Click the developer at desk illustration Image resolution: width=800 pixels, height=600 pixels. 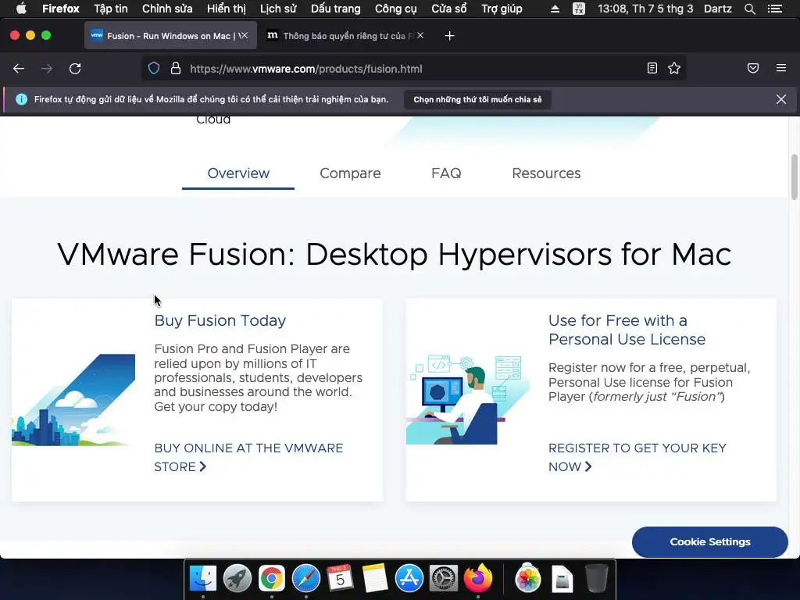[468, 400]
